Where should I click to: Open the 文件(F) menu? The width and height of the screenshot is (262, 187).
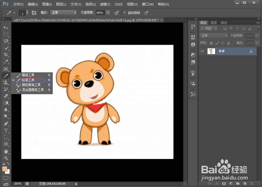(18, 4)
